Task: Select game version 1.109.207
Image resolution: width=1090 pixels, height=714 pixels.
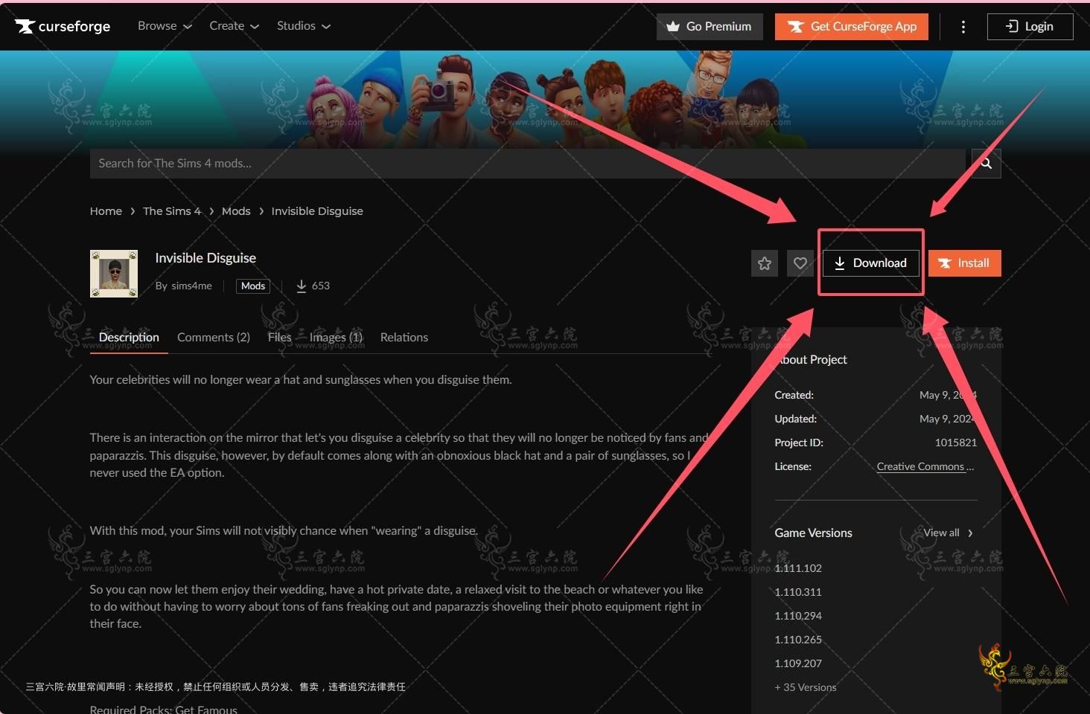Action: tap(798, 663)
